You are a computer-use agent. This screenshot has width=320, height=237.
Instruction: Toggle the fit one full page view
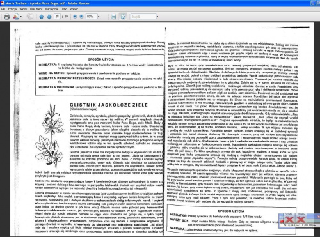click(123, 17)
